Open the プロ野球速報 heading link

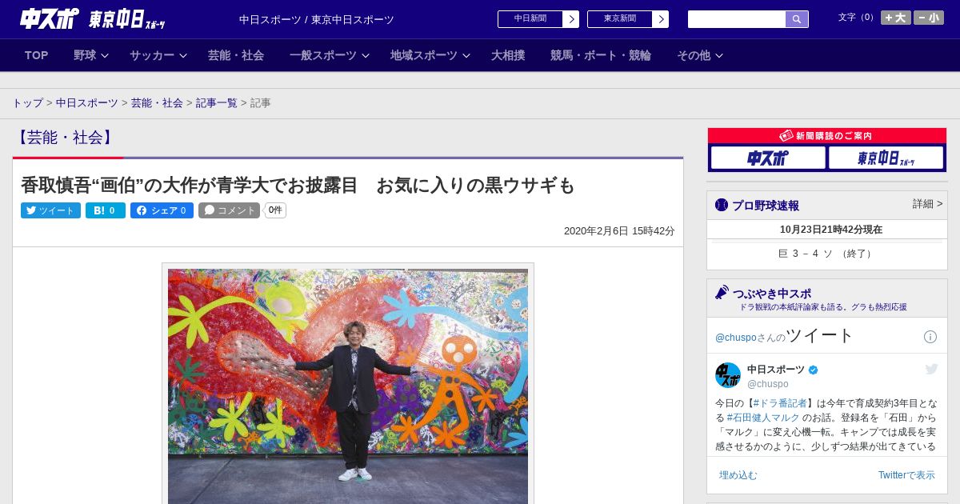[766, 206]
